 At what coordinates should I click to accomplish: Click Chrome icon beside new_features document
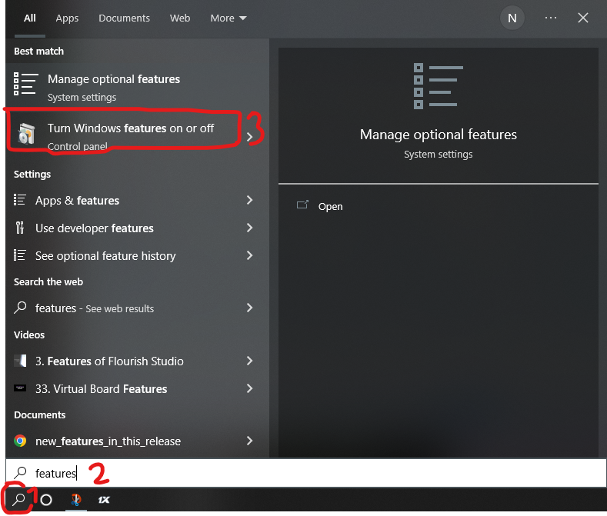coord(20,441)
